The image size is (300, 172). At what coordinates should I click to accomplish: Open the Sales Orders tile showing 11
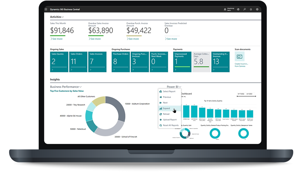(x=78, y=62)
